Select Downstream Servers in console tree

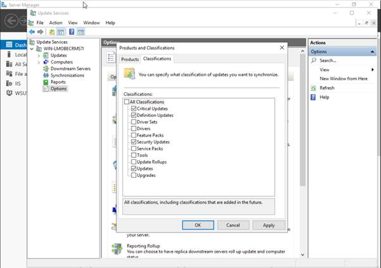coord(70,69)
